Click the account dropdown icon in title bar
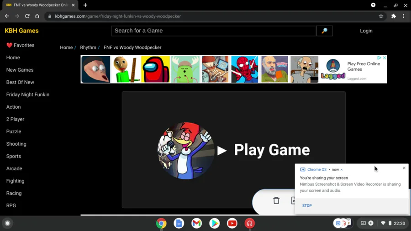 [373, 5]
